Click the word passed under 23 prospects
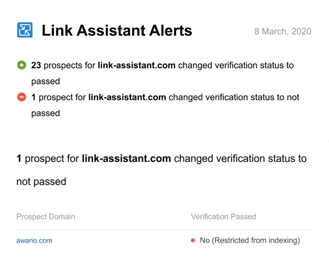 pos(46,81)
